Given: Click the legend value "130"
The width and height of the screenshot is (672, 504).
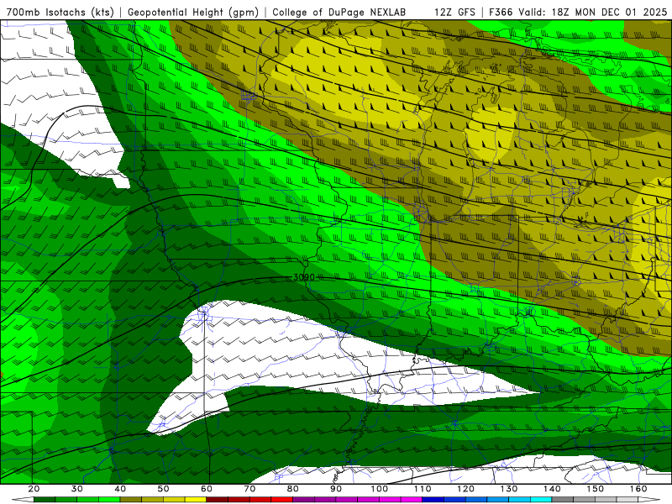Looking at the screenshot, I should click(509, 489).
